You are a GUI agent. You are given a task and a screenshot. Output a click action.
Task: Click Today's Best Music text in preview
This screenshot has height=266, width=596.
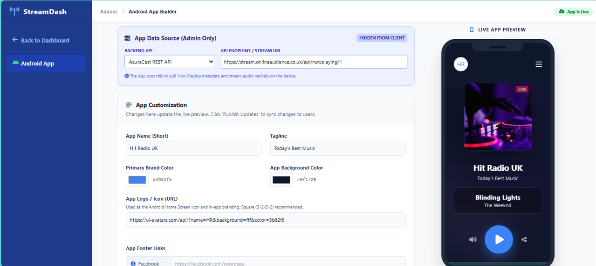[x=498, y=178]
